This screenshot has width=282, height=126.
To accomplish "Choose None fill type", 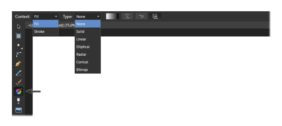I will coord(88,24).
